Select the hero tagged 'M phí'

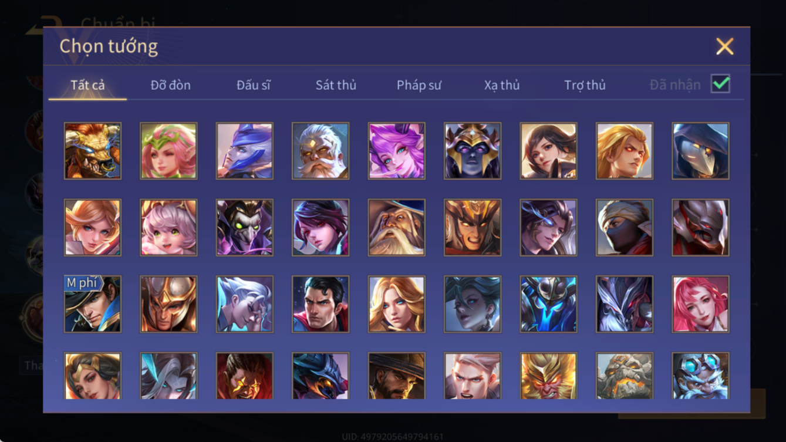coord(93,304)
